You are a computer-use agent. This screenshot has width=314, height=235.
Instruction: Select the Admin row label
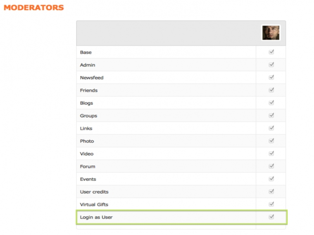88,65
